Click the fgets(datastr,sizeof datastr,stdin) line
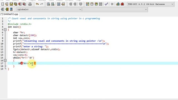Screen dimensions: 178x100 coord(37,49)
